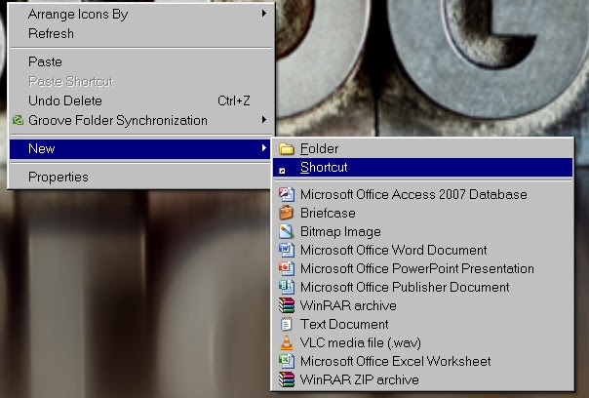Viewport: 589px width, 398px height.
Task: Choose Shortcut in the New submenu
Action: click(422, 167)
